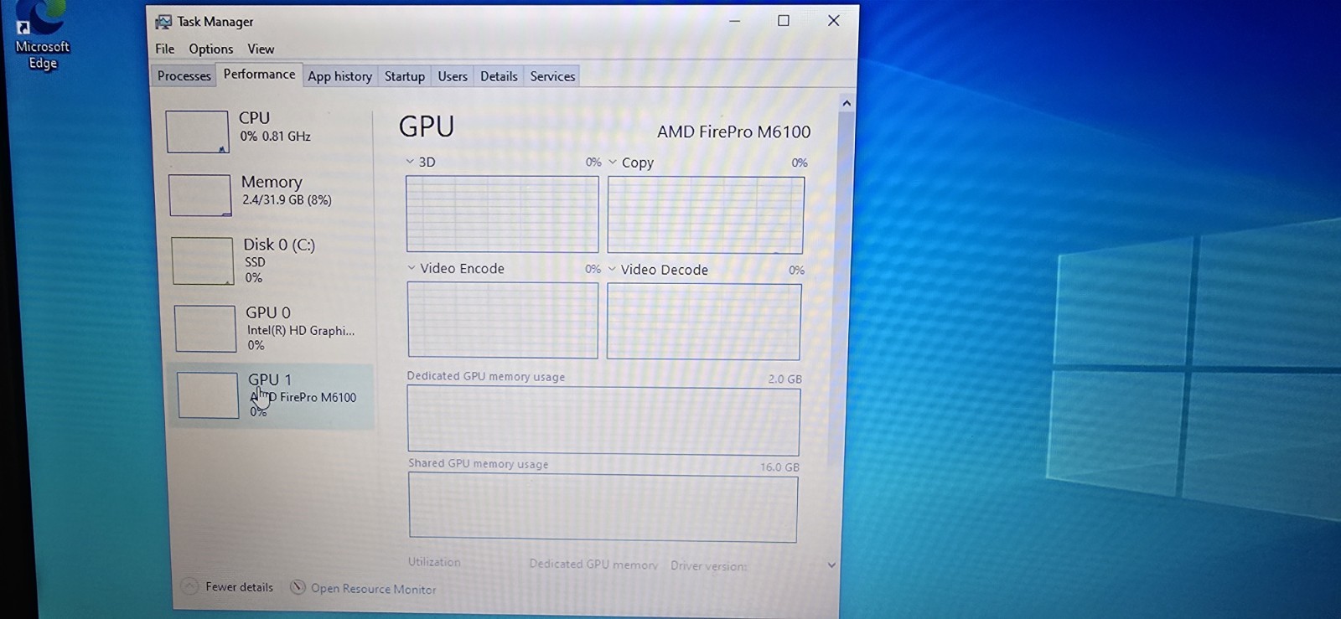Click the Fewer details arrow icon

click(x=190, y=585)
